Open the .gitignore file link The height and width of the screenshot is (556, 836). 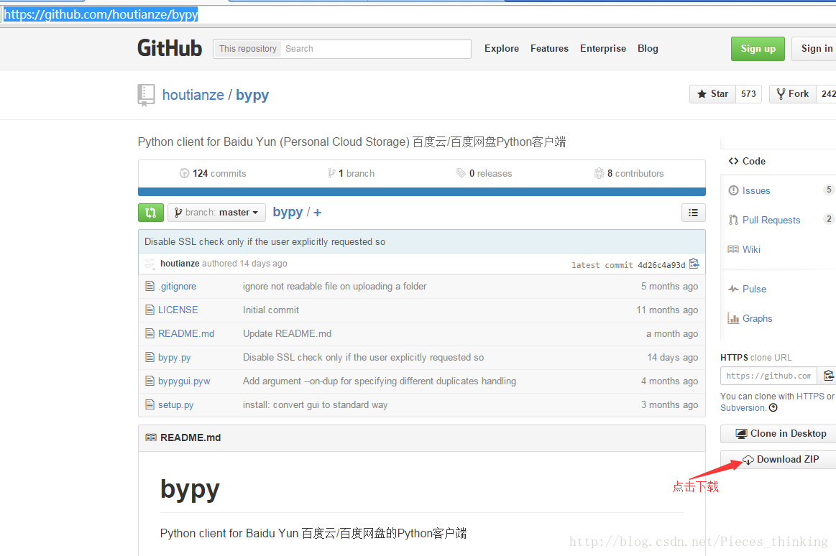point(177,287)
